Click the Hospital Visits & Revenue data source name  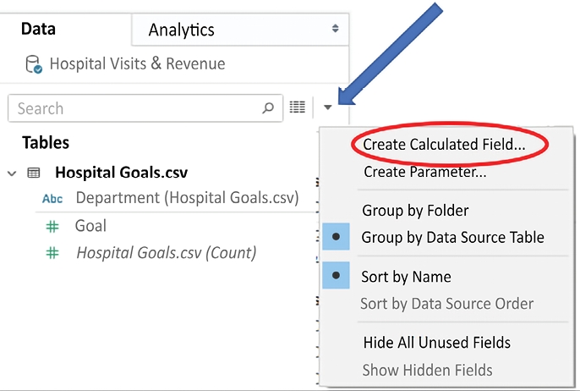coord(137,63)
